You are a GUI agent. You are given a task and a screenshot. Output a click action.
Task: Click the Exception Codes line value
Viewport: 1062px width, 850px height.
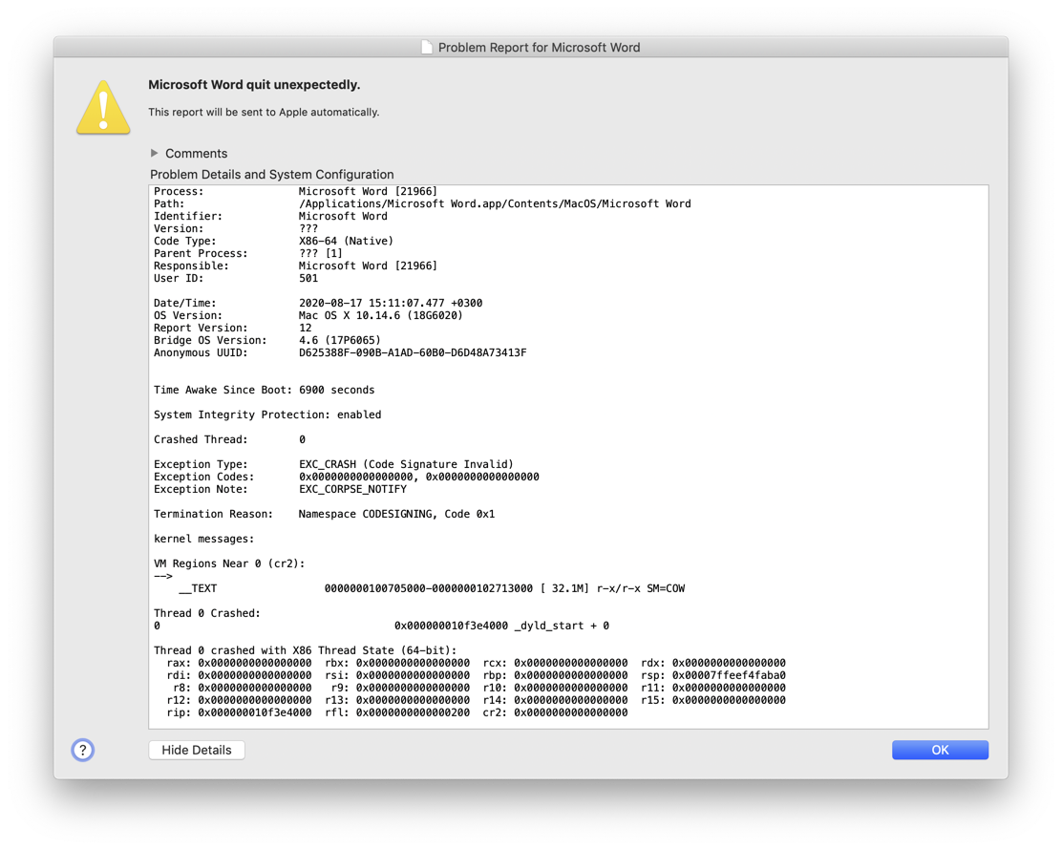(418, 477)
